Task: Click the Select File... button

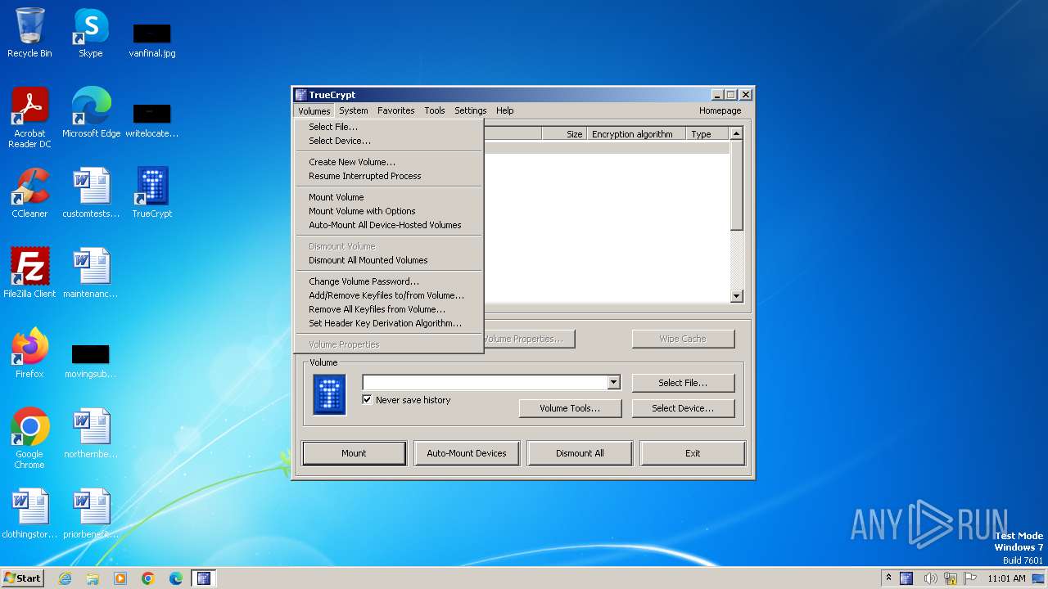Action: (683, 383)
